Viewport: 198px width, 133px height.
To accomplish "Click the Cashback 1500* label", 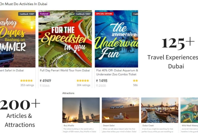I will point(27,14).
